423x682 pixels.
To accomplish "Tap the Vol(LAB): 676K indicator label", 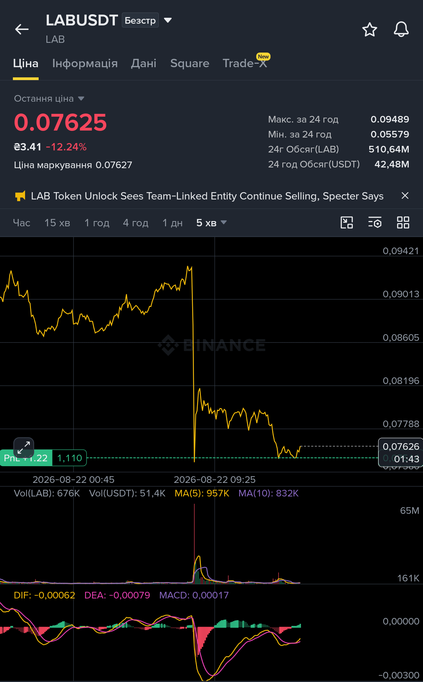I will [47, 493].
